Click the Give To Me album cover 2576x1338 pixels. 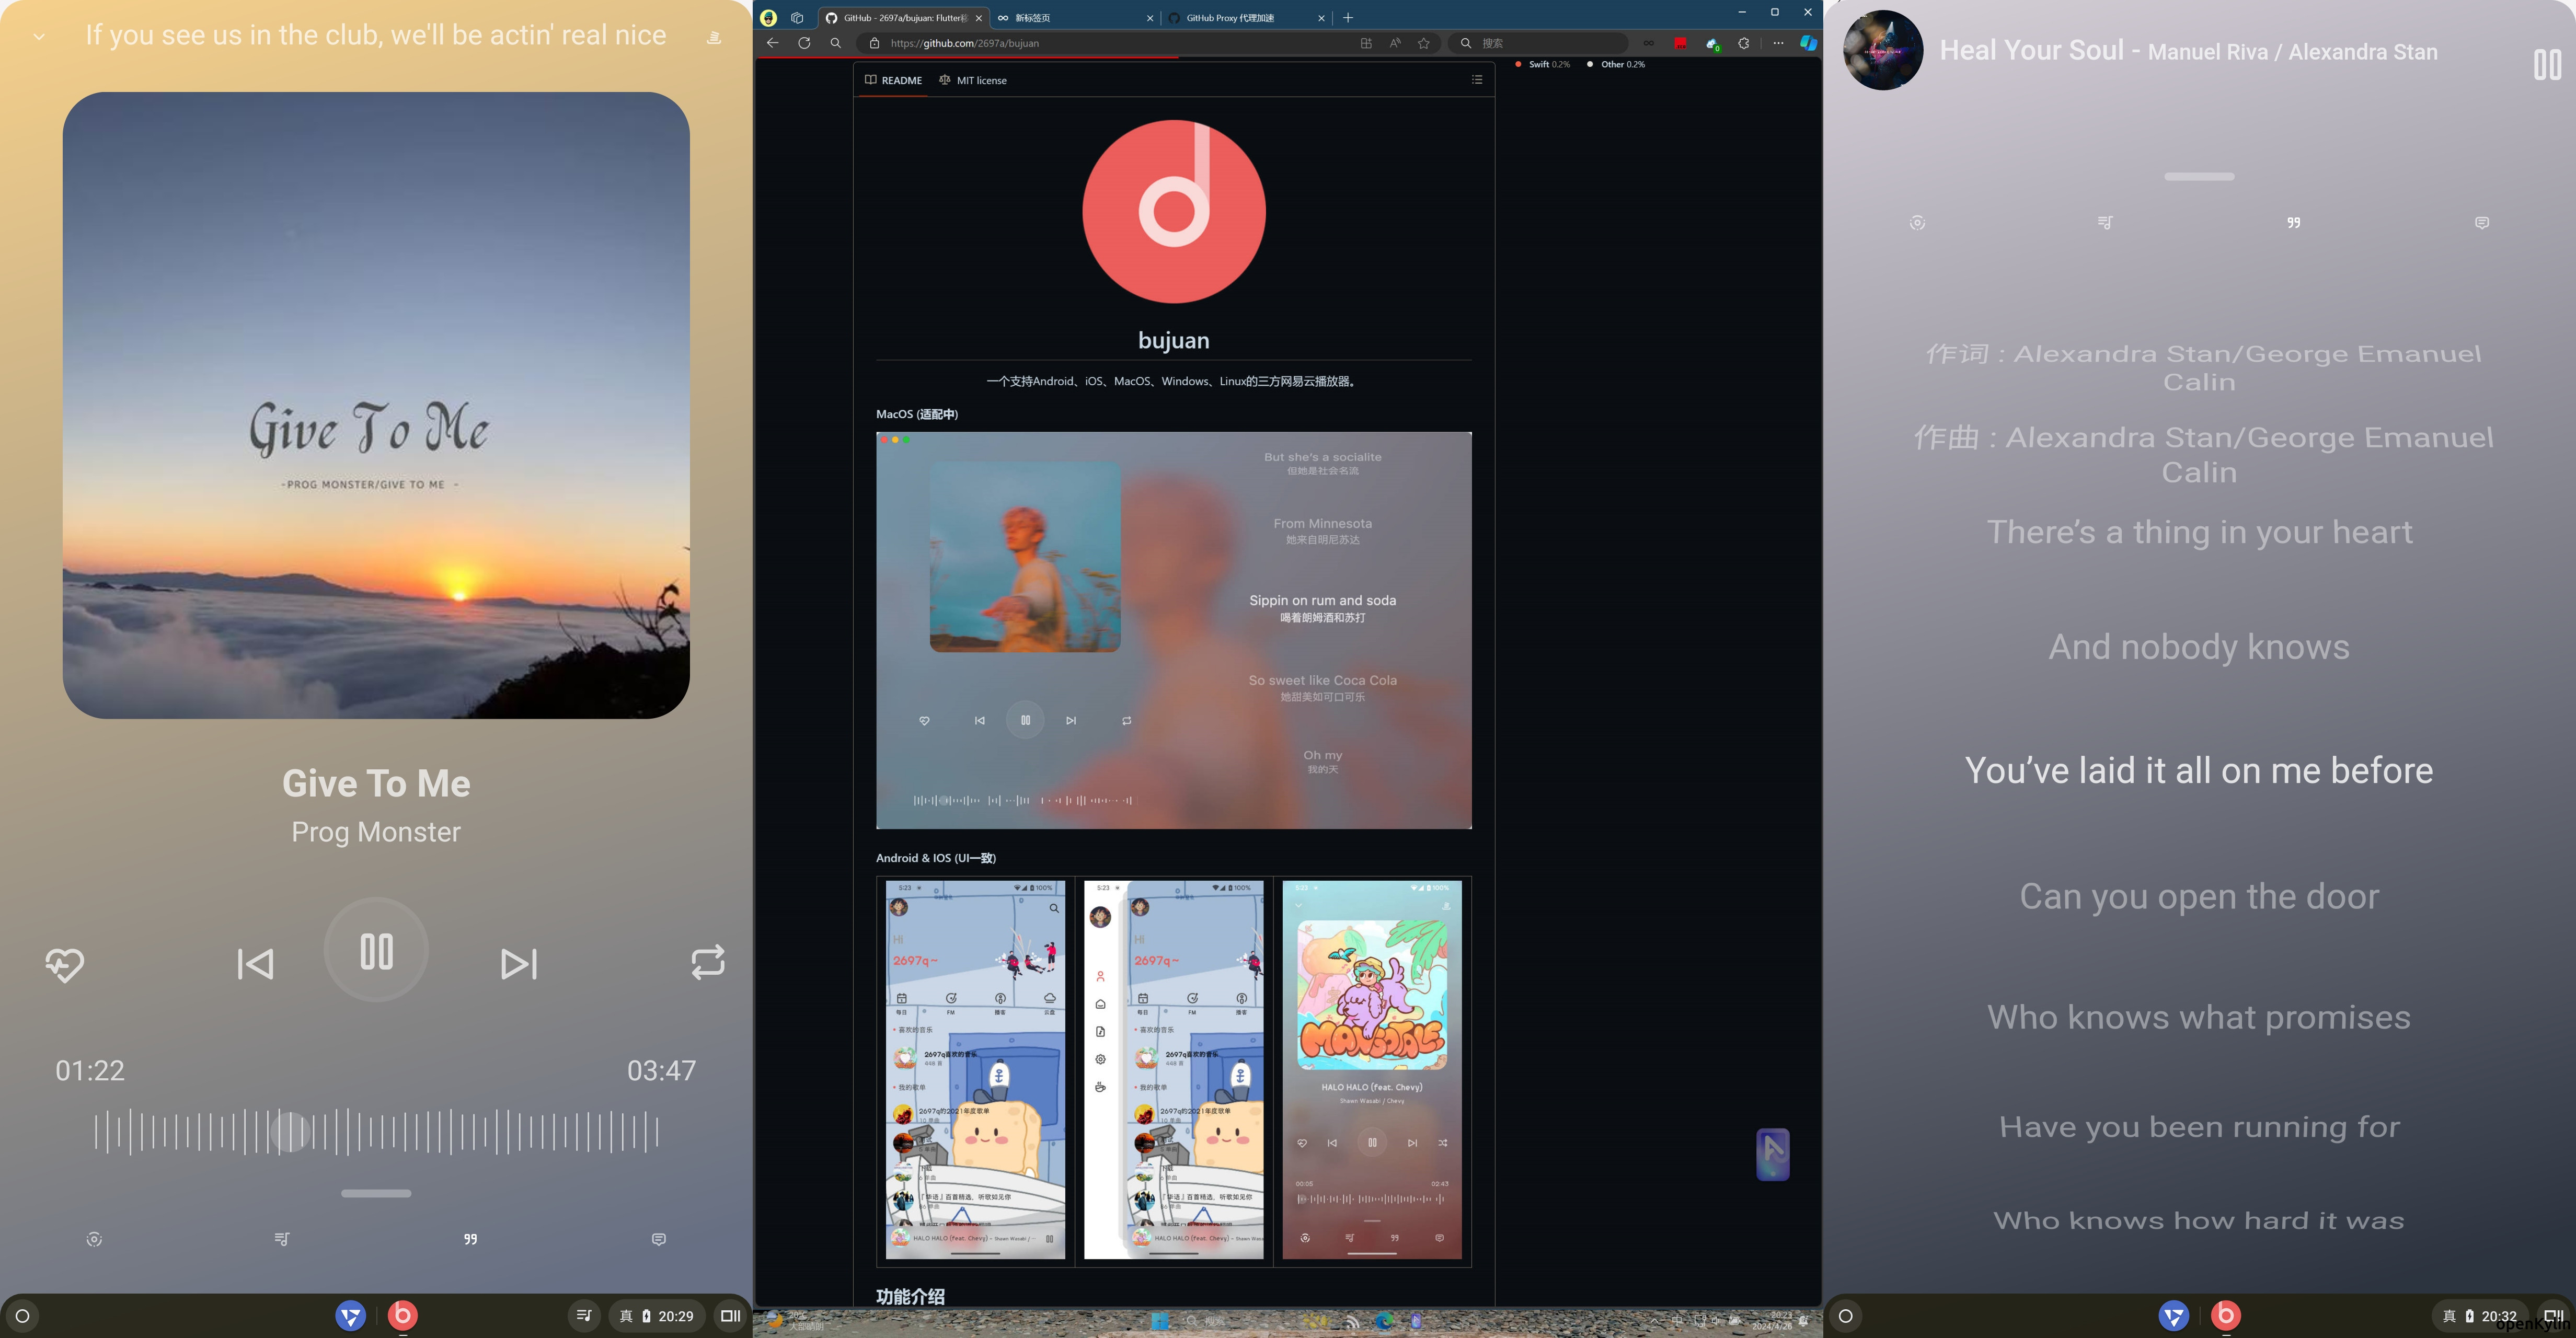tap(376, 405)
